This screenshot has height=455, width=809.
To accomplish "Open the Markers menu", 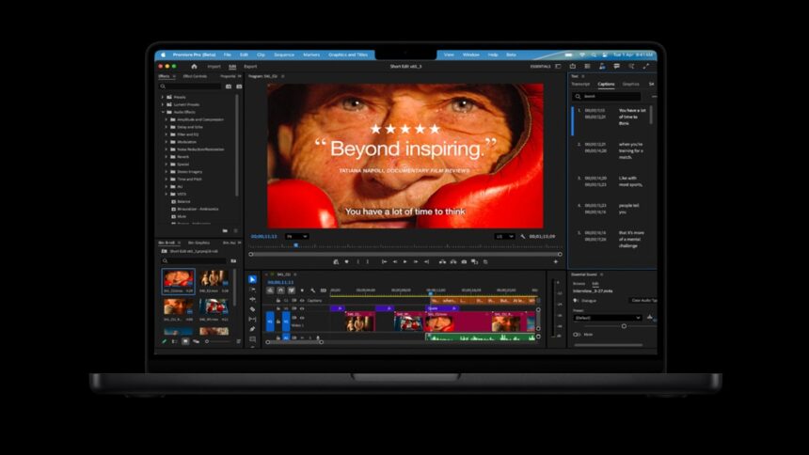I will pos(311,55).
